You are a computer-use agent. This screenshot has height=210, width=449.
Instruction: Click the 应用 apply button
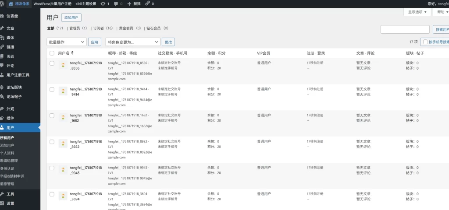[x=94, y=42]
